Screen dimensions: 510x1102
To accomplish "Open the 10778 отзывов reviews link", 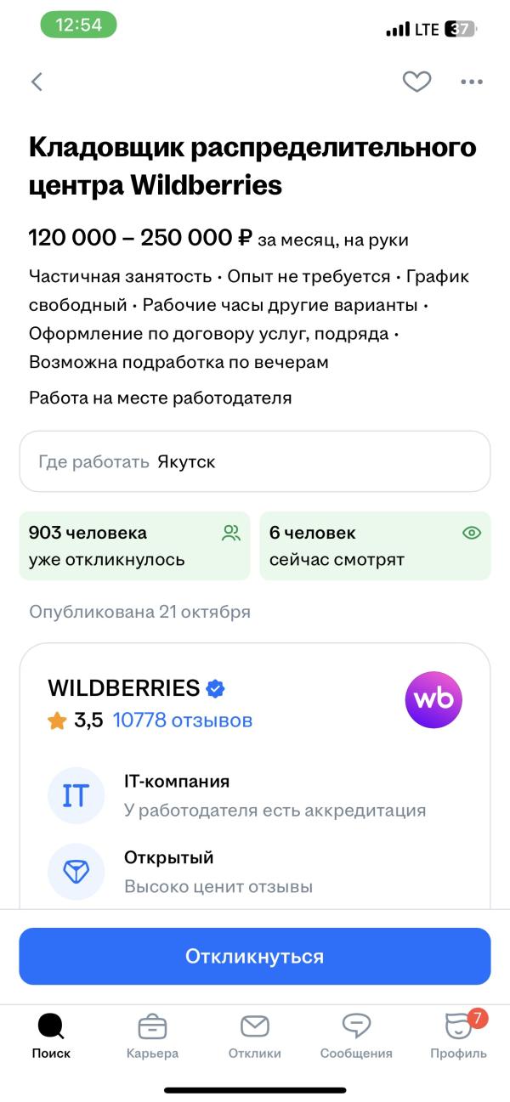I will (x=182, y=721).
